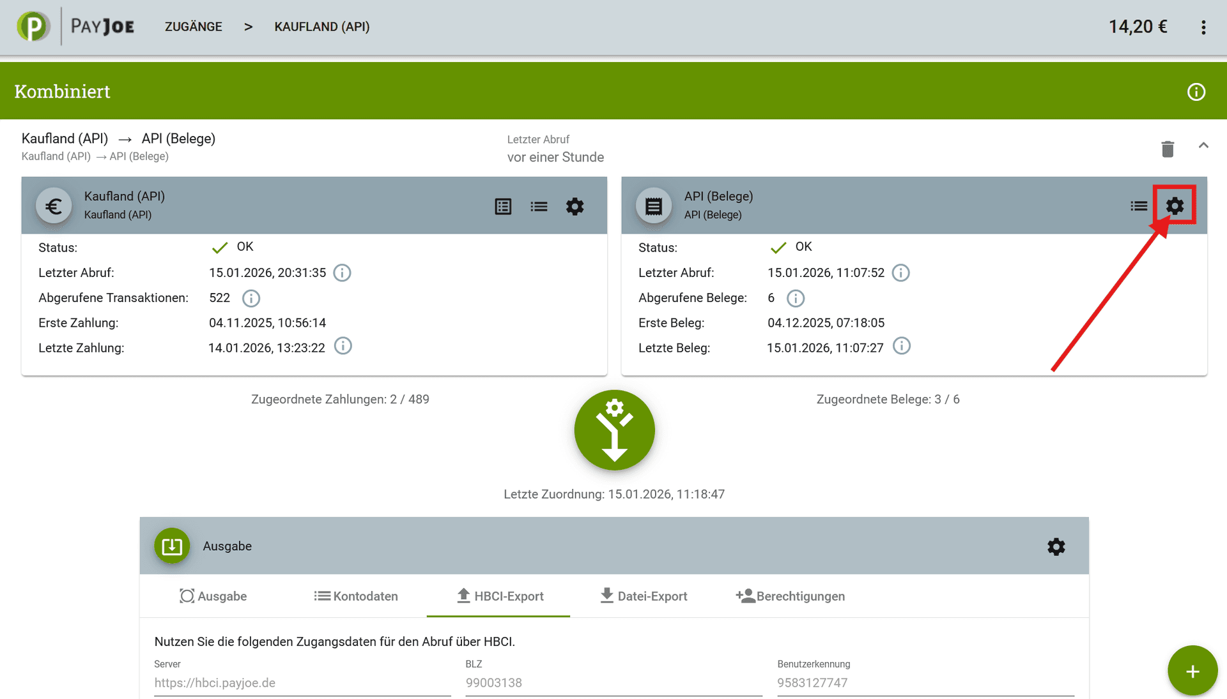Switch to the Kontodaten tab
1227x699 pixels.
pos(356,596)
